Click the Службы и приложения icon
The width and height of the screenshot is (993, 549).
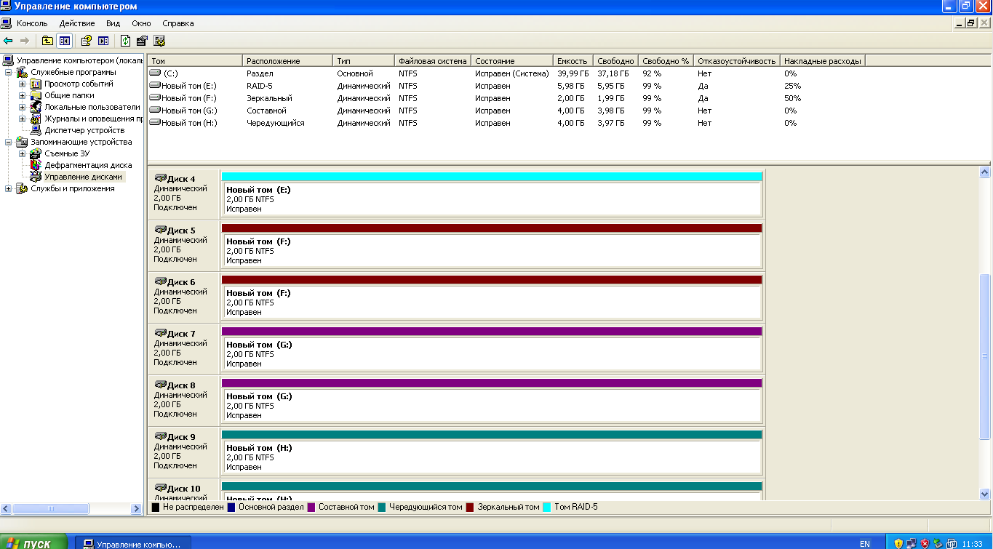tap(23, 188)
